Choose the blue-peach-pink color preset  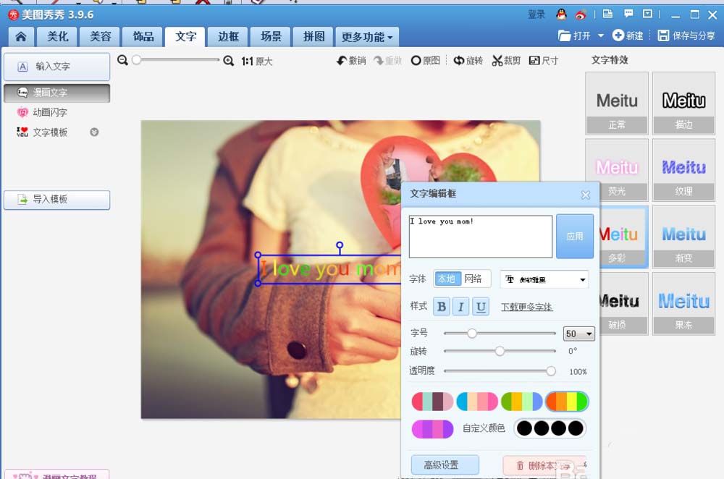(x=477, y=402)
